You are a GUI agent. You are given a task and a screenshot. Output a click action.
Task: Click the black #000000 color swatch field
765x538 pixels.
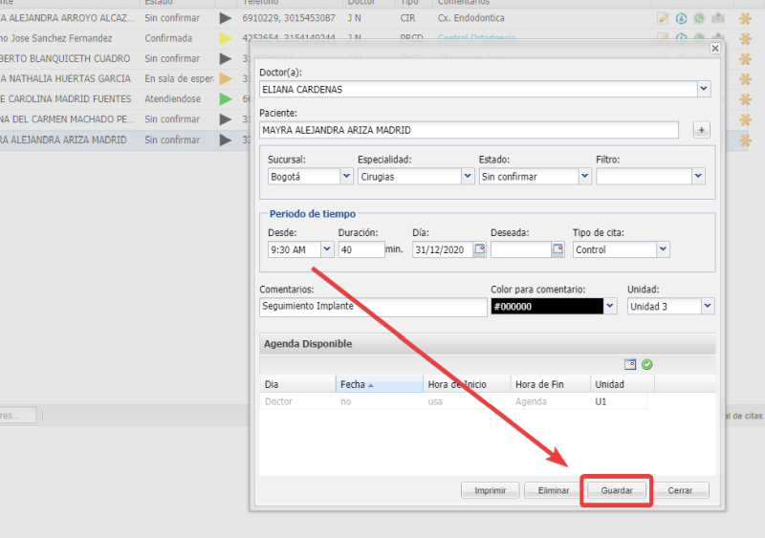click(547, 307)
